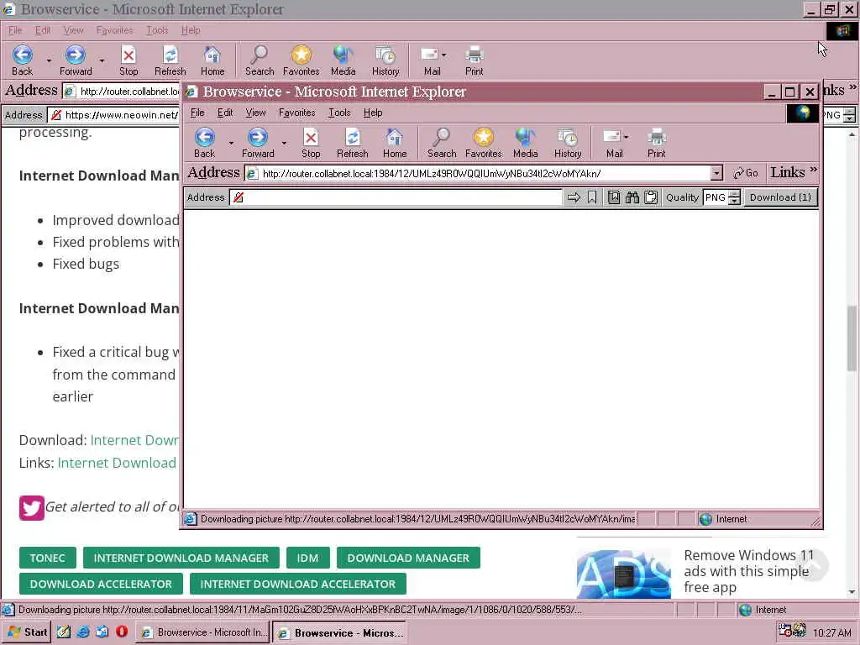Open the background window Mail dropdown arrow
860x645 pixels.
point(444,55)
